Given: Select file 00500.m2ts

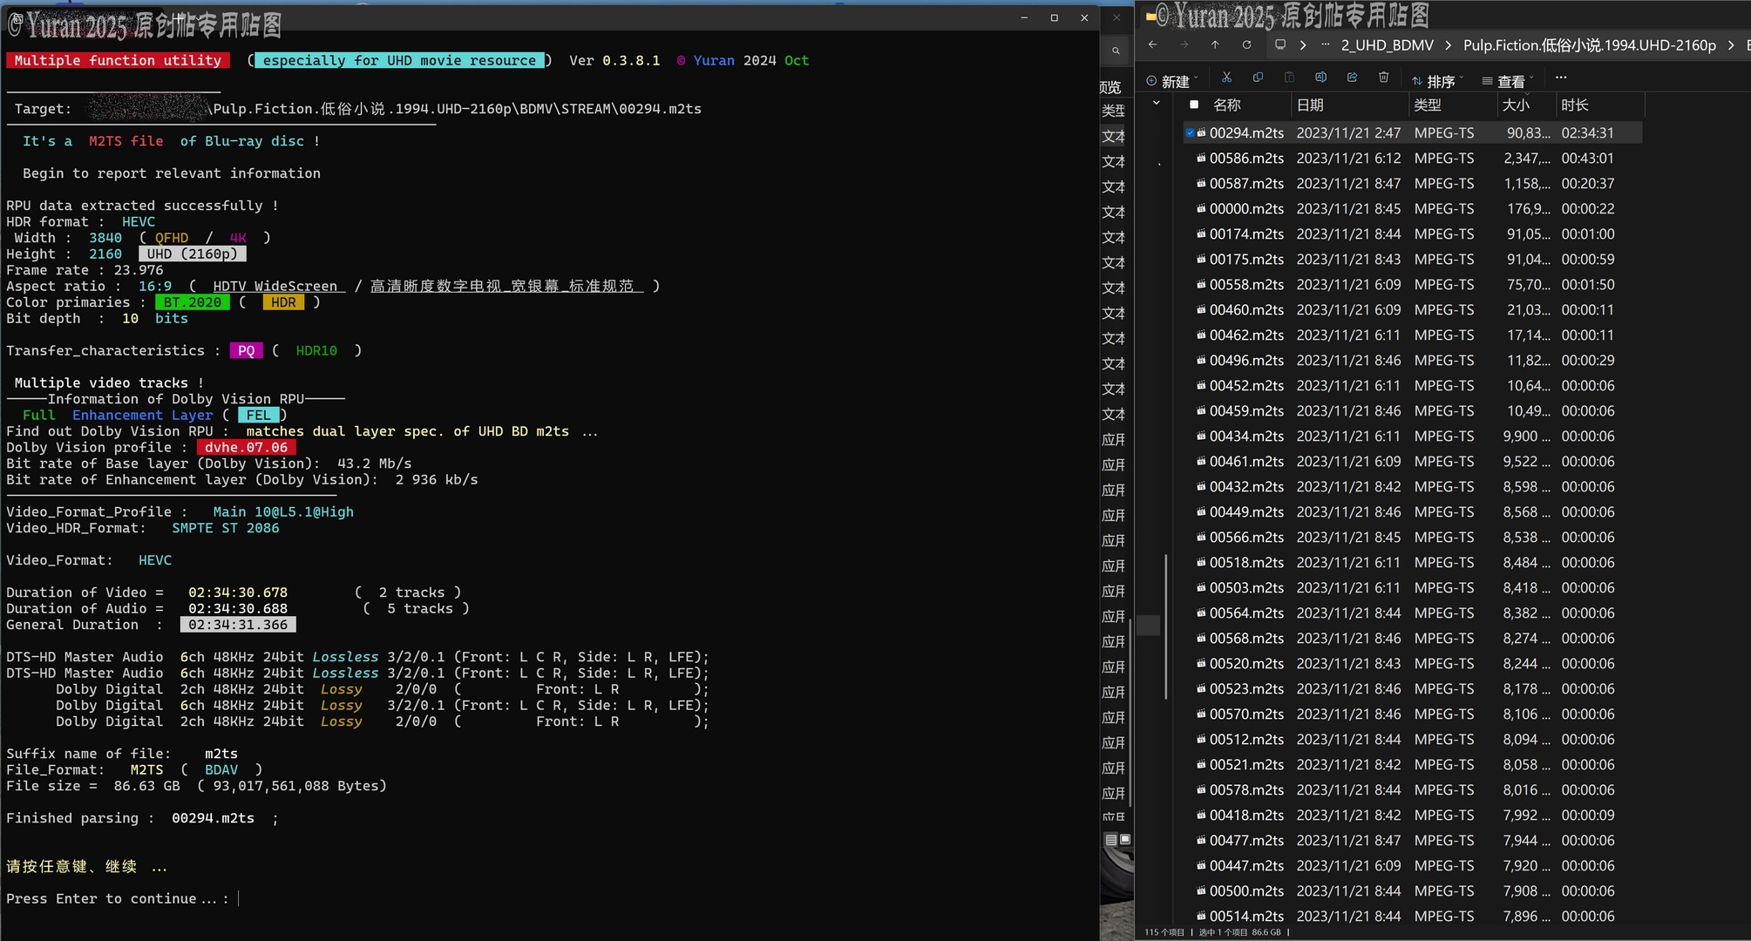Looking at the screenshot, I should pos(1246,891).
